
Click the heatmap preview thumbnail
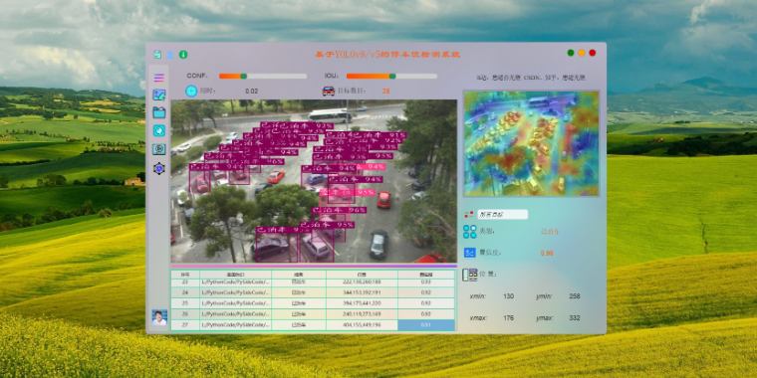point(531,143)
